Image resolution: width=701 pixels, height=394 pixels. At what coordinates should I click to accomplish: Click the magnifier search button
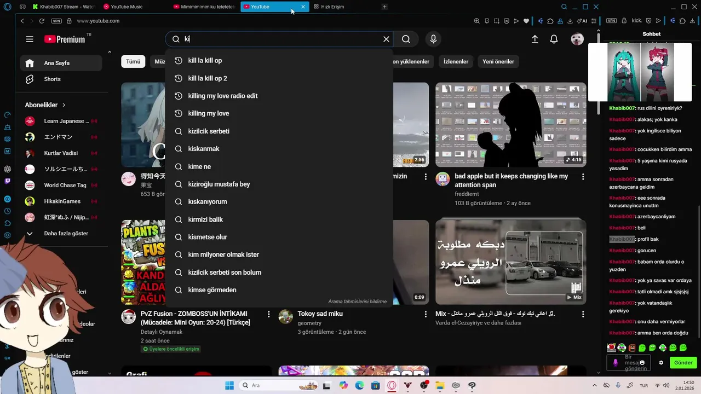click(x=406, y=39)
